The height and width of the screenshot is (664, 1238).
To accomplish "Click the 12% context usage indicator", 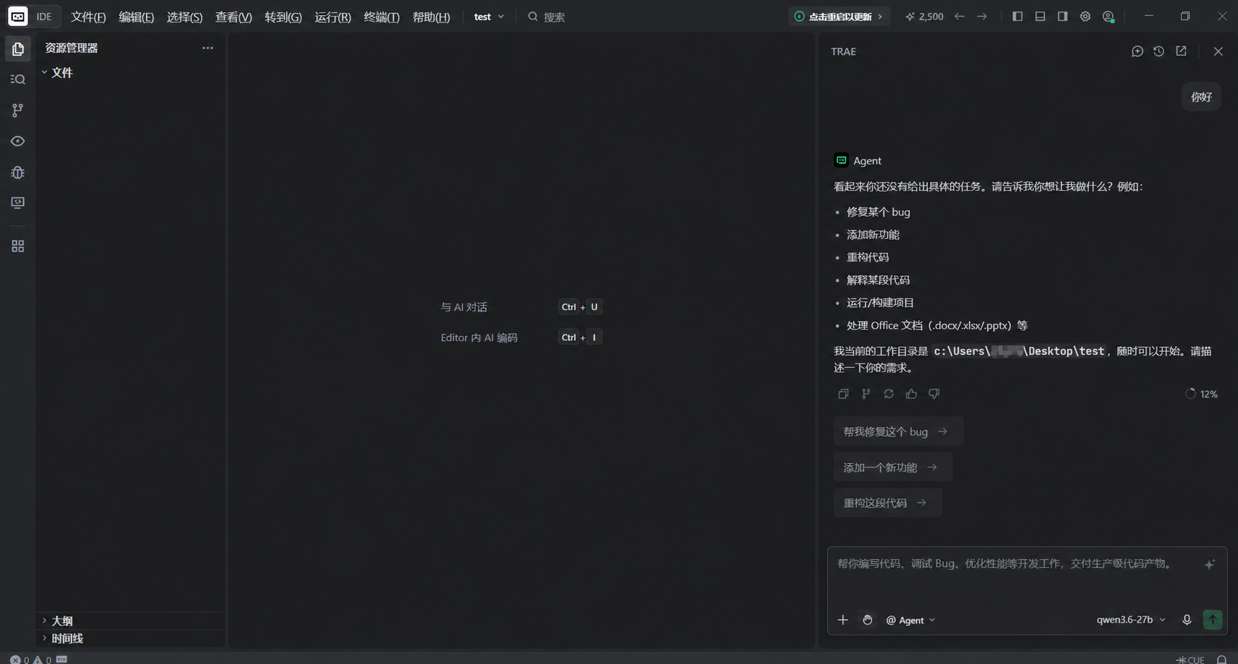I will click(1201, 394).
